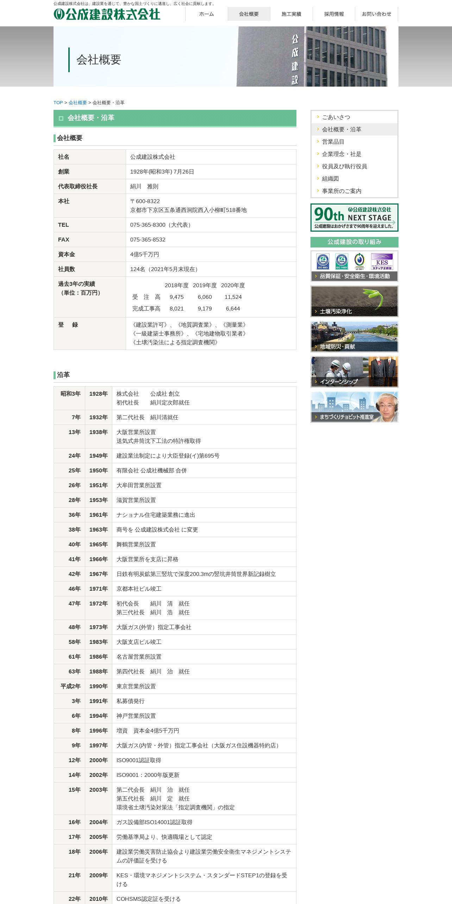The height and width of the screenshot is (904, 452).
Task: Open 事業所のご案内 in the side menu
Action: click(x=354, y=191)
